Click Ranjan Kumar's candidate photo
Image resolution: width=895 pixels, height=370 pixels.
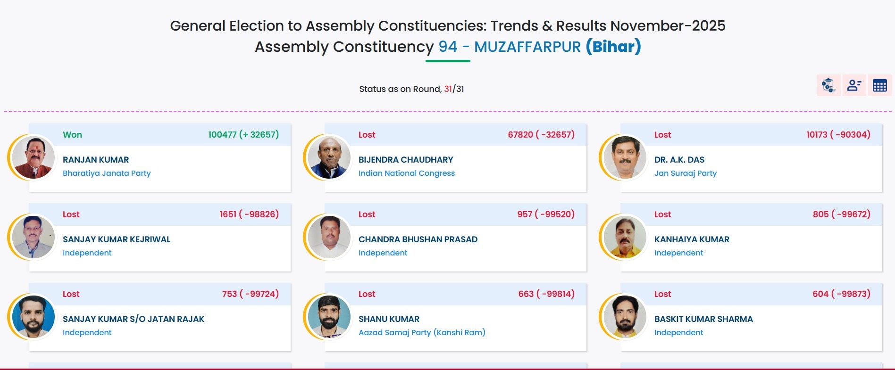tap(33, 157)
